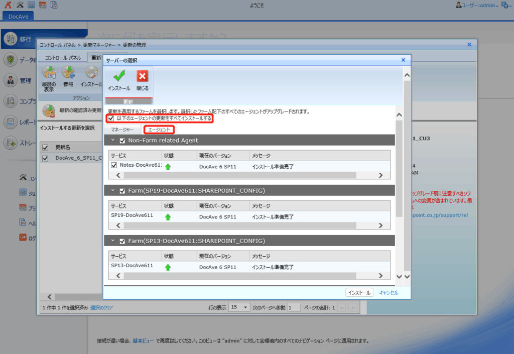514x354 pixels.
Task: Open the レポート report module icon
Action: (x=11, y=122)
